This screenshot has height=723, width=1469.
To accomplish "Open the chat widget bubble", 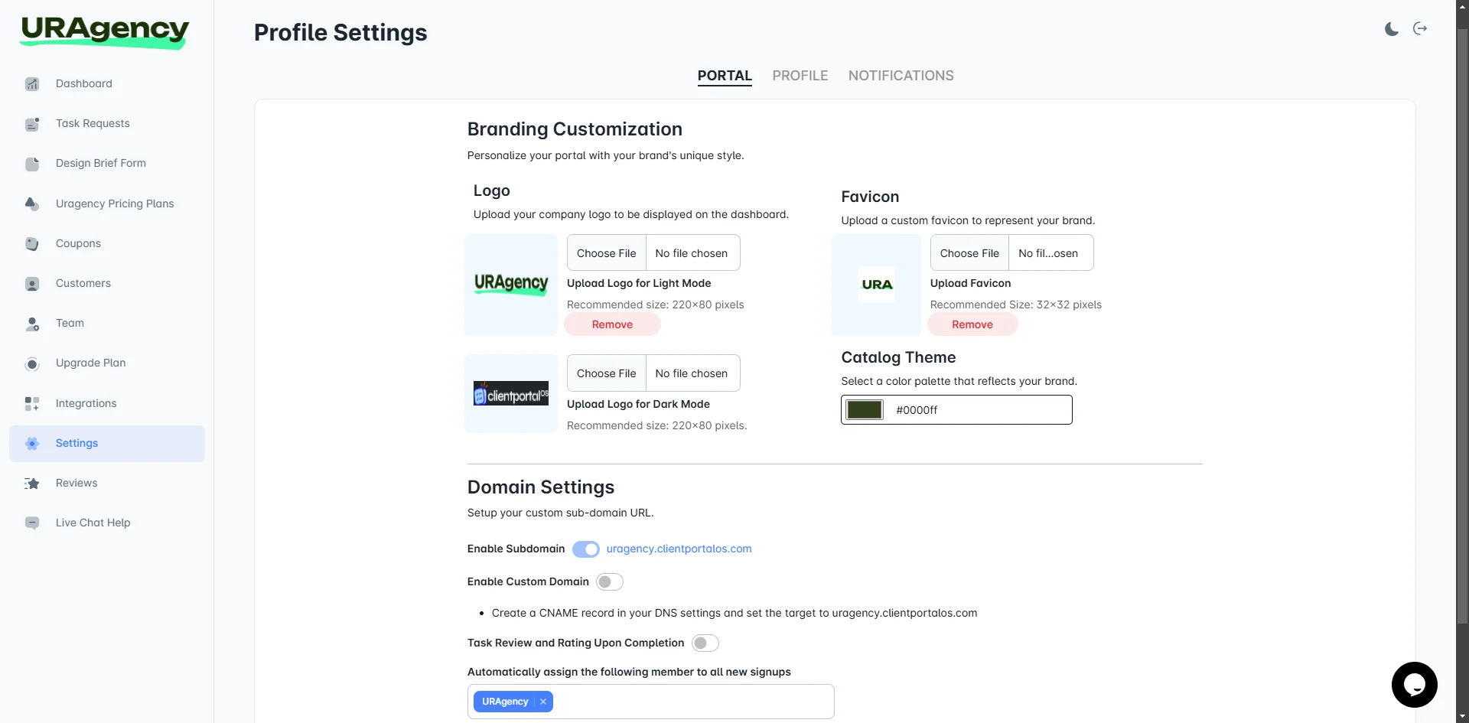I will point(1414,685).
